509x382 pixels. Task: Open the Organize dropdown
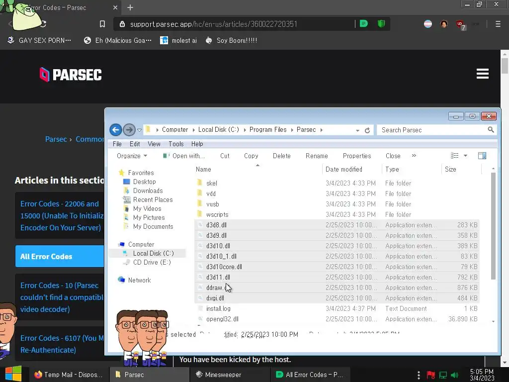(x=132, y=156)
